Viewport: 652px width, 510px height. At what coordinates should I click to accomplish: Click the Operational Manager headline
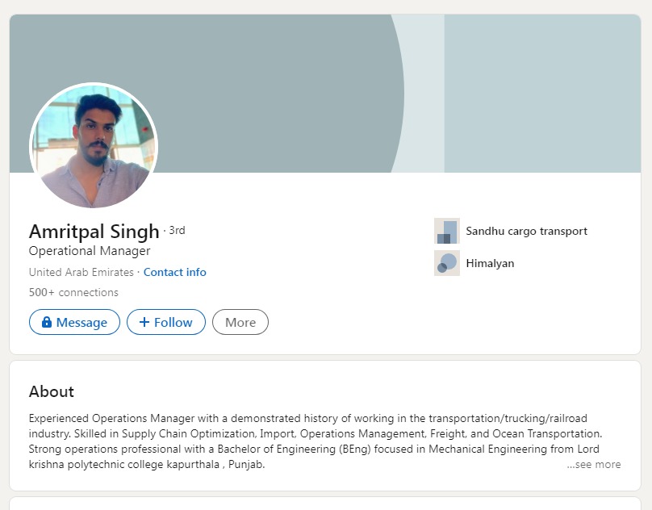tap(90, 251)
